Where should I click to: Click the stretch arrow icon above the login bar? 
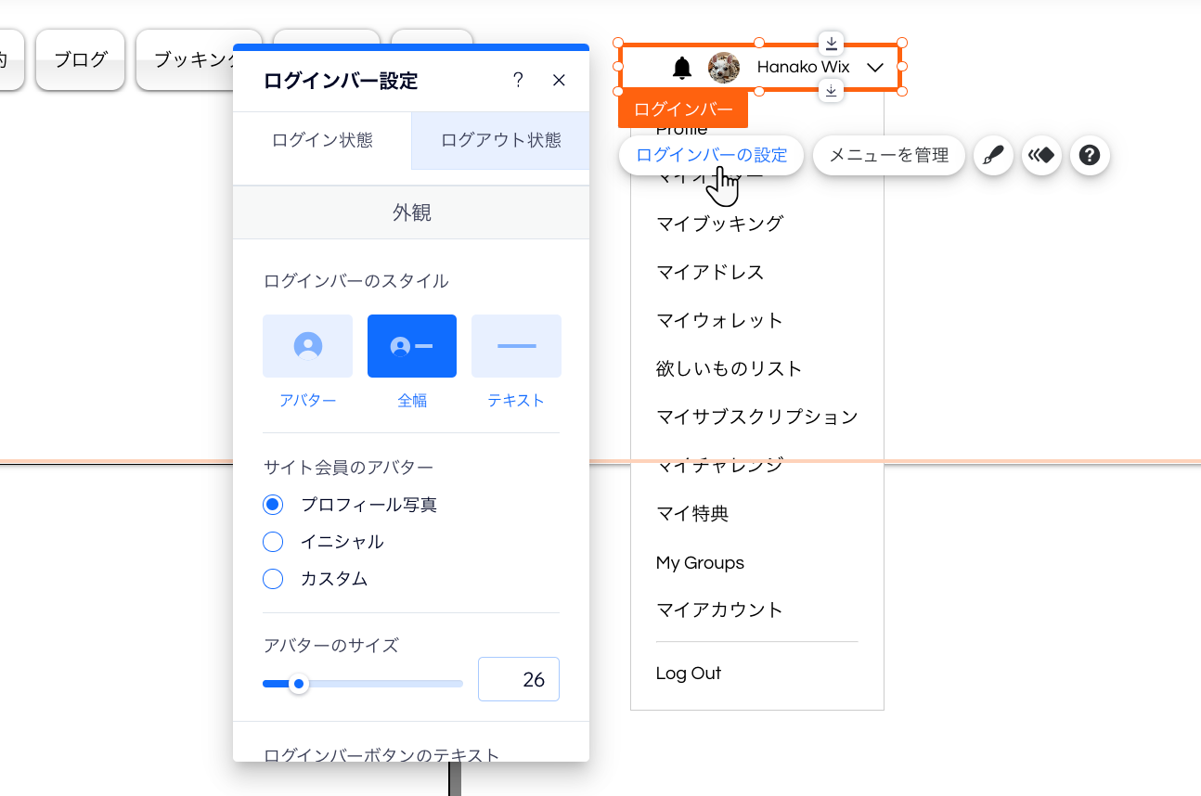(831, 42)
